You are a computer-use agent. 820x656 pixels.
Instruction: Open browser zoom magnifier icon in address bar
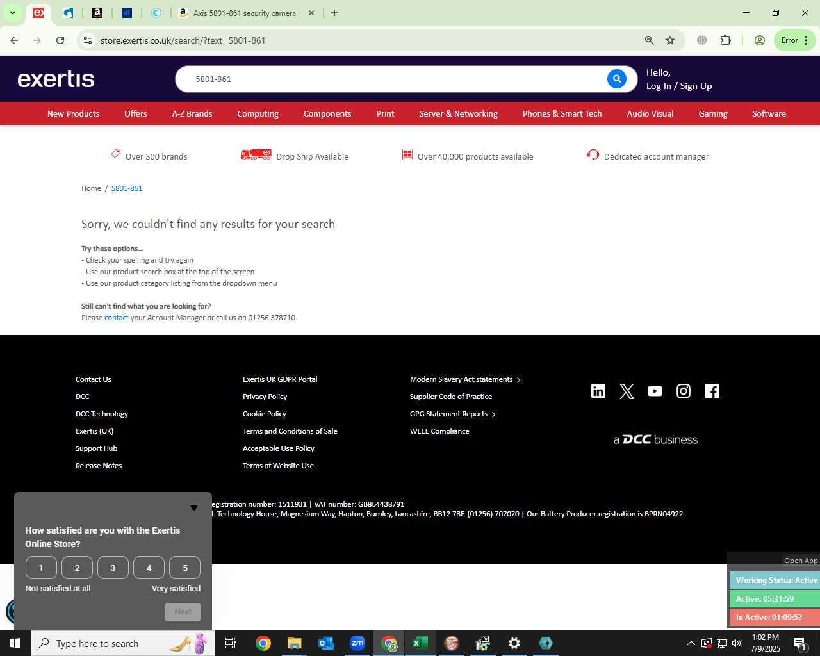pos(649,40)
